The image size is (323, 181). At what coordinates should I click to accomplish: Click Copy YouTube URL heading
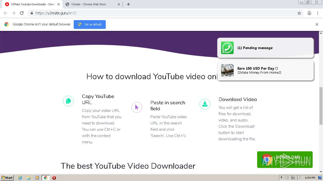point(98,99)
